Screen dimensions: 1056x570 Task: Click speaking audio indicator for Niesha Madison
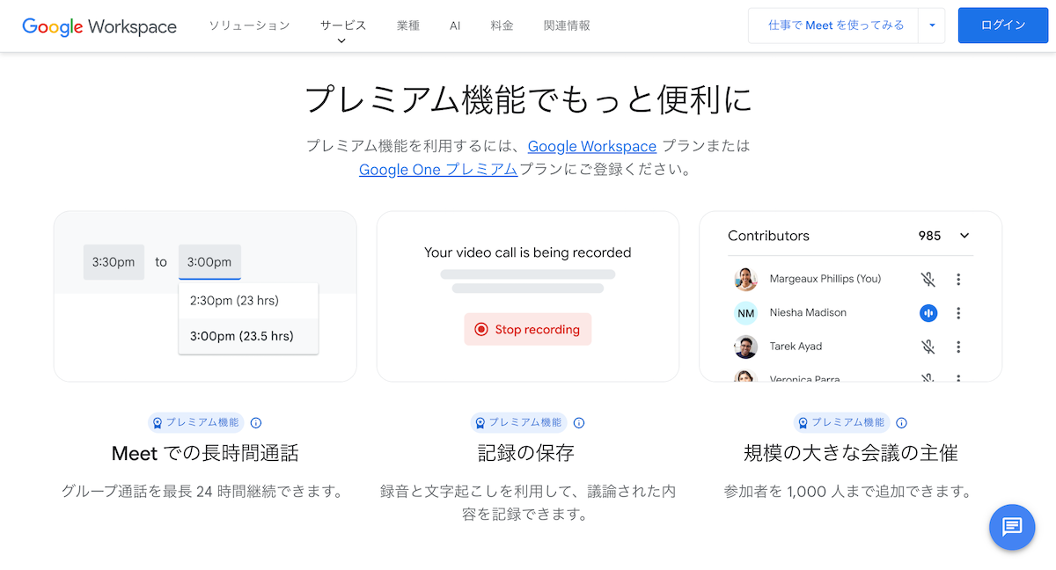(928, 312)
